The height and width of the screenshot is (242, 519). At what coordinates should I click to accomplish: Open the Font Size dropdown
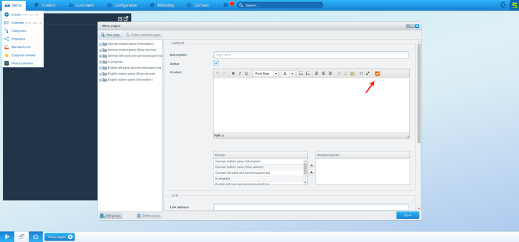tap(276, 73)
